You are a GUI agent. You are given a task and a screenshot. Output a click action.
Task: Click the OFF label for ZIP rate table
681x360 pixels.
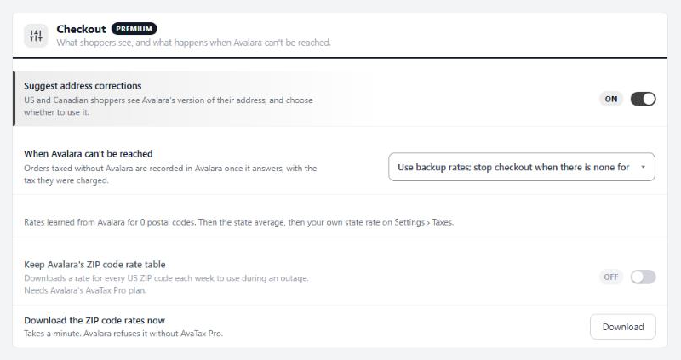tap(610, 277)
